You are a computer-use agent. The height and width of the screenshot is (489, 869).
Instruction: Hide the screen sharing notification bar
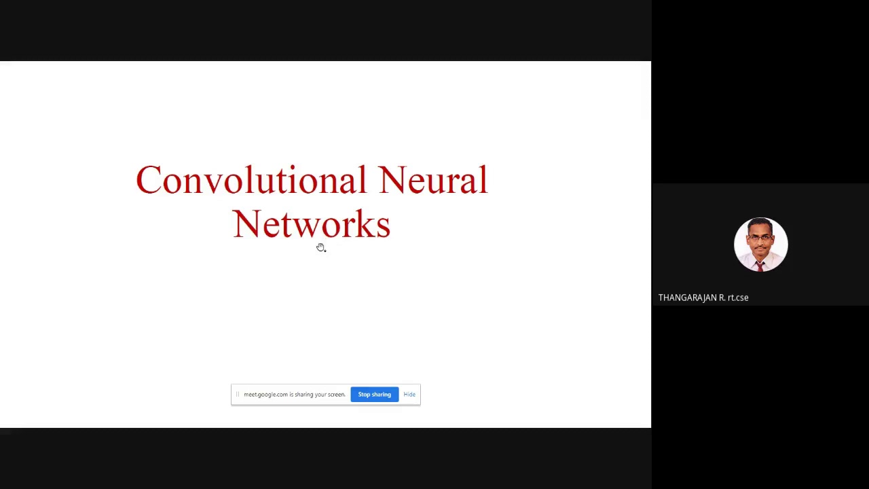pyautogui.click(x=409, y=395)
